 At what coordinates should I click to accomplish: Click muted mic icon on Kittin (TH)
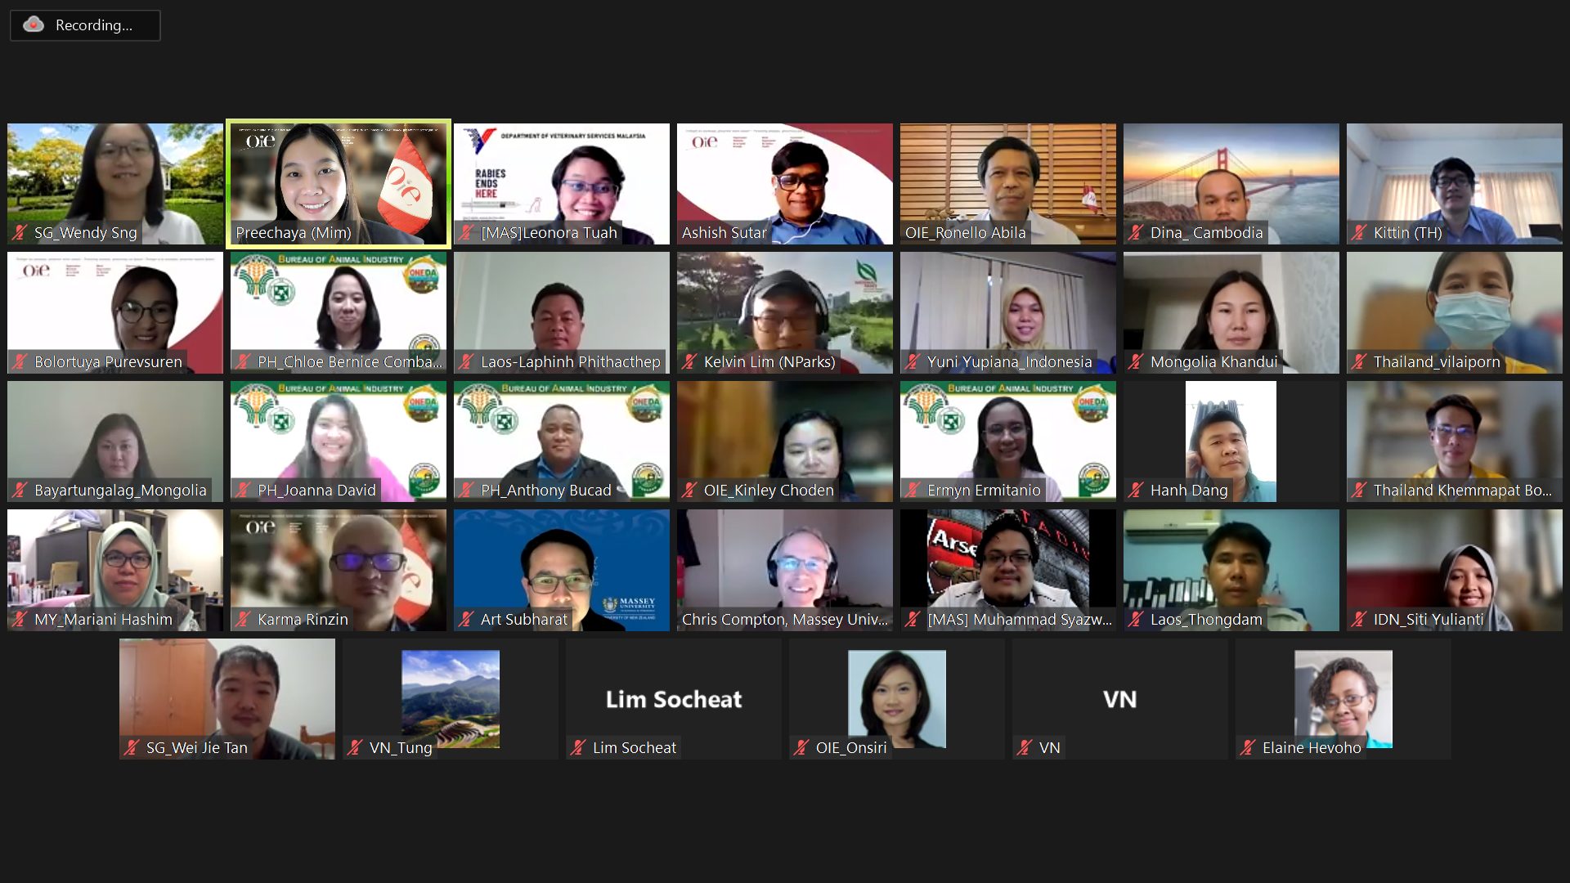pos(1359,233)
